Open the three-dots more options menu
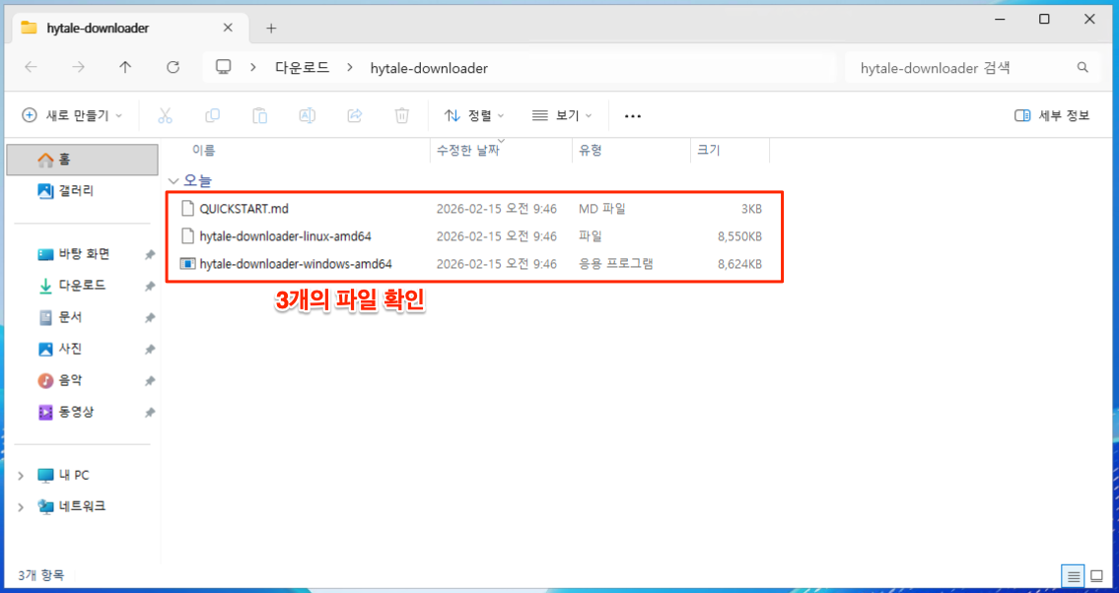The image size is (1119, 593). pyautogui.click(x=632, y=115)
